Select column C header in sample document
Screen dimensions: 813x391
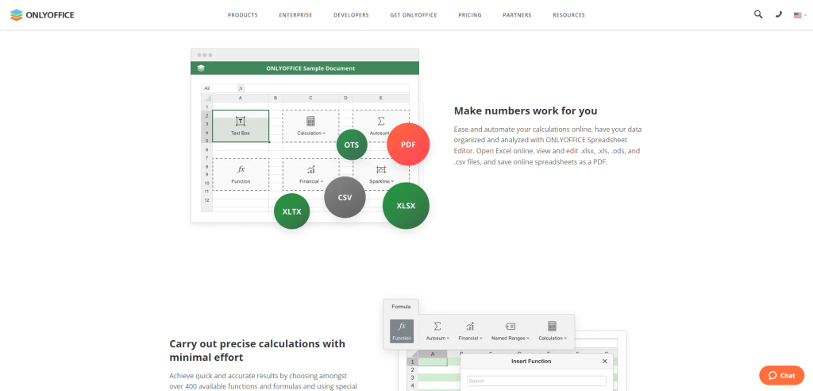pos(310,98)
